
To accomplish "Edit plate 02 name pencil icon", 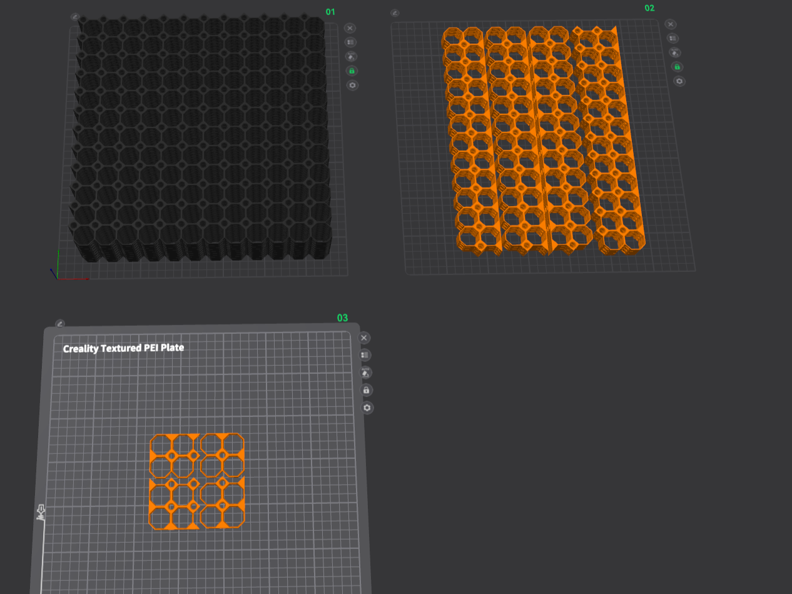I will [395, 13].
